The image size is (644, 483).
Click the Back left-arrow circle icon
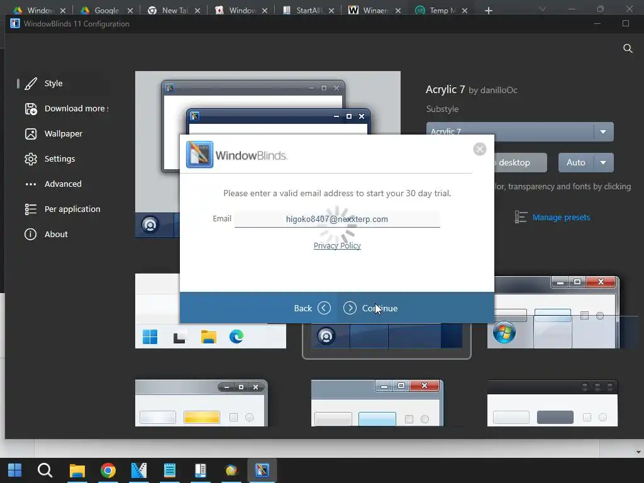click(324, 308)
